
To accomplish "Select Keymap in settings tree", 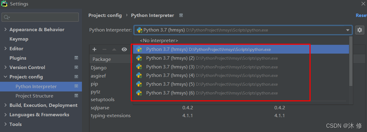I will coord(19,39).
